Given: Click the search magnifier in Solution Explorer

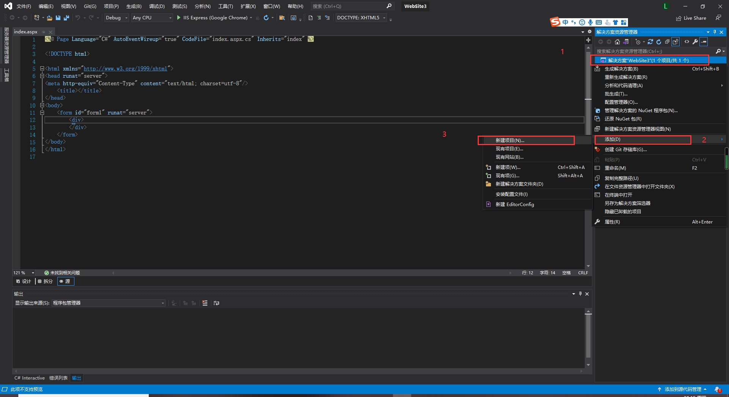Looking at the screenshot, I should [x=718, y=51].
